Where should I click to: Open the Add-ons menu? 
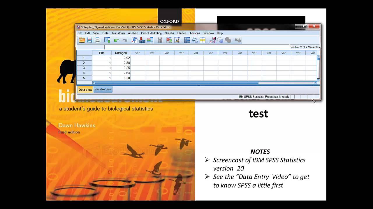coord(195,33)
